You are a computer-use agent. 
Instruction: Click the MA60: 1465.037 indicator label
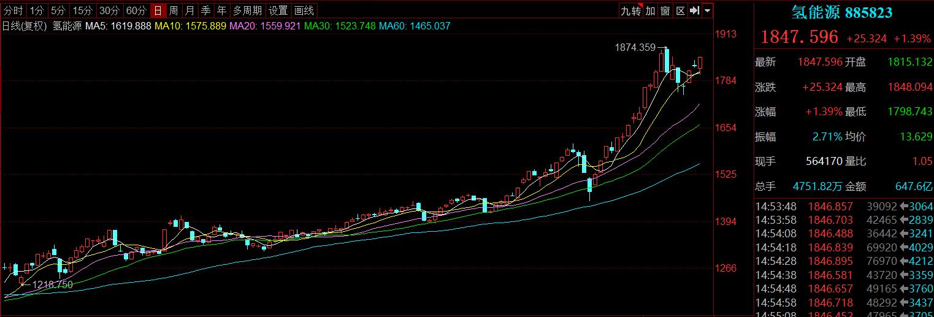(415, 26)
